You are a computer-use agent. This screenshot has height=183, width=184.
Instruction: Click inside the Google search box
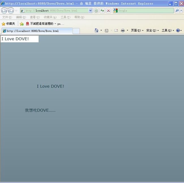click(146, 10)
